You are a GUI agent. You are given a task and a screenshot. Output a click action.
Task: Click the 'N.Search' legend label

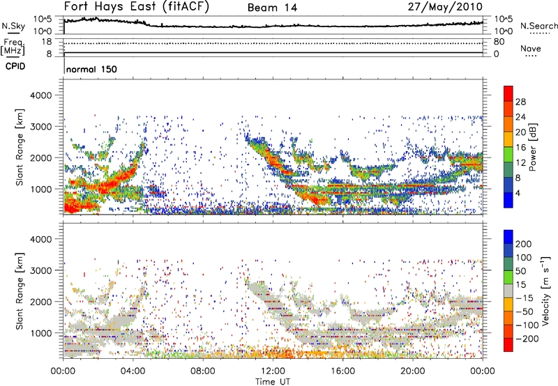pyautogui.click(x=538, y=26)
